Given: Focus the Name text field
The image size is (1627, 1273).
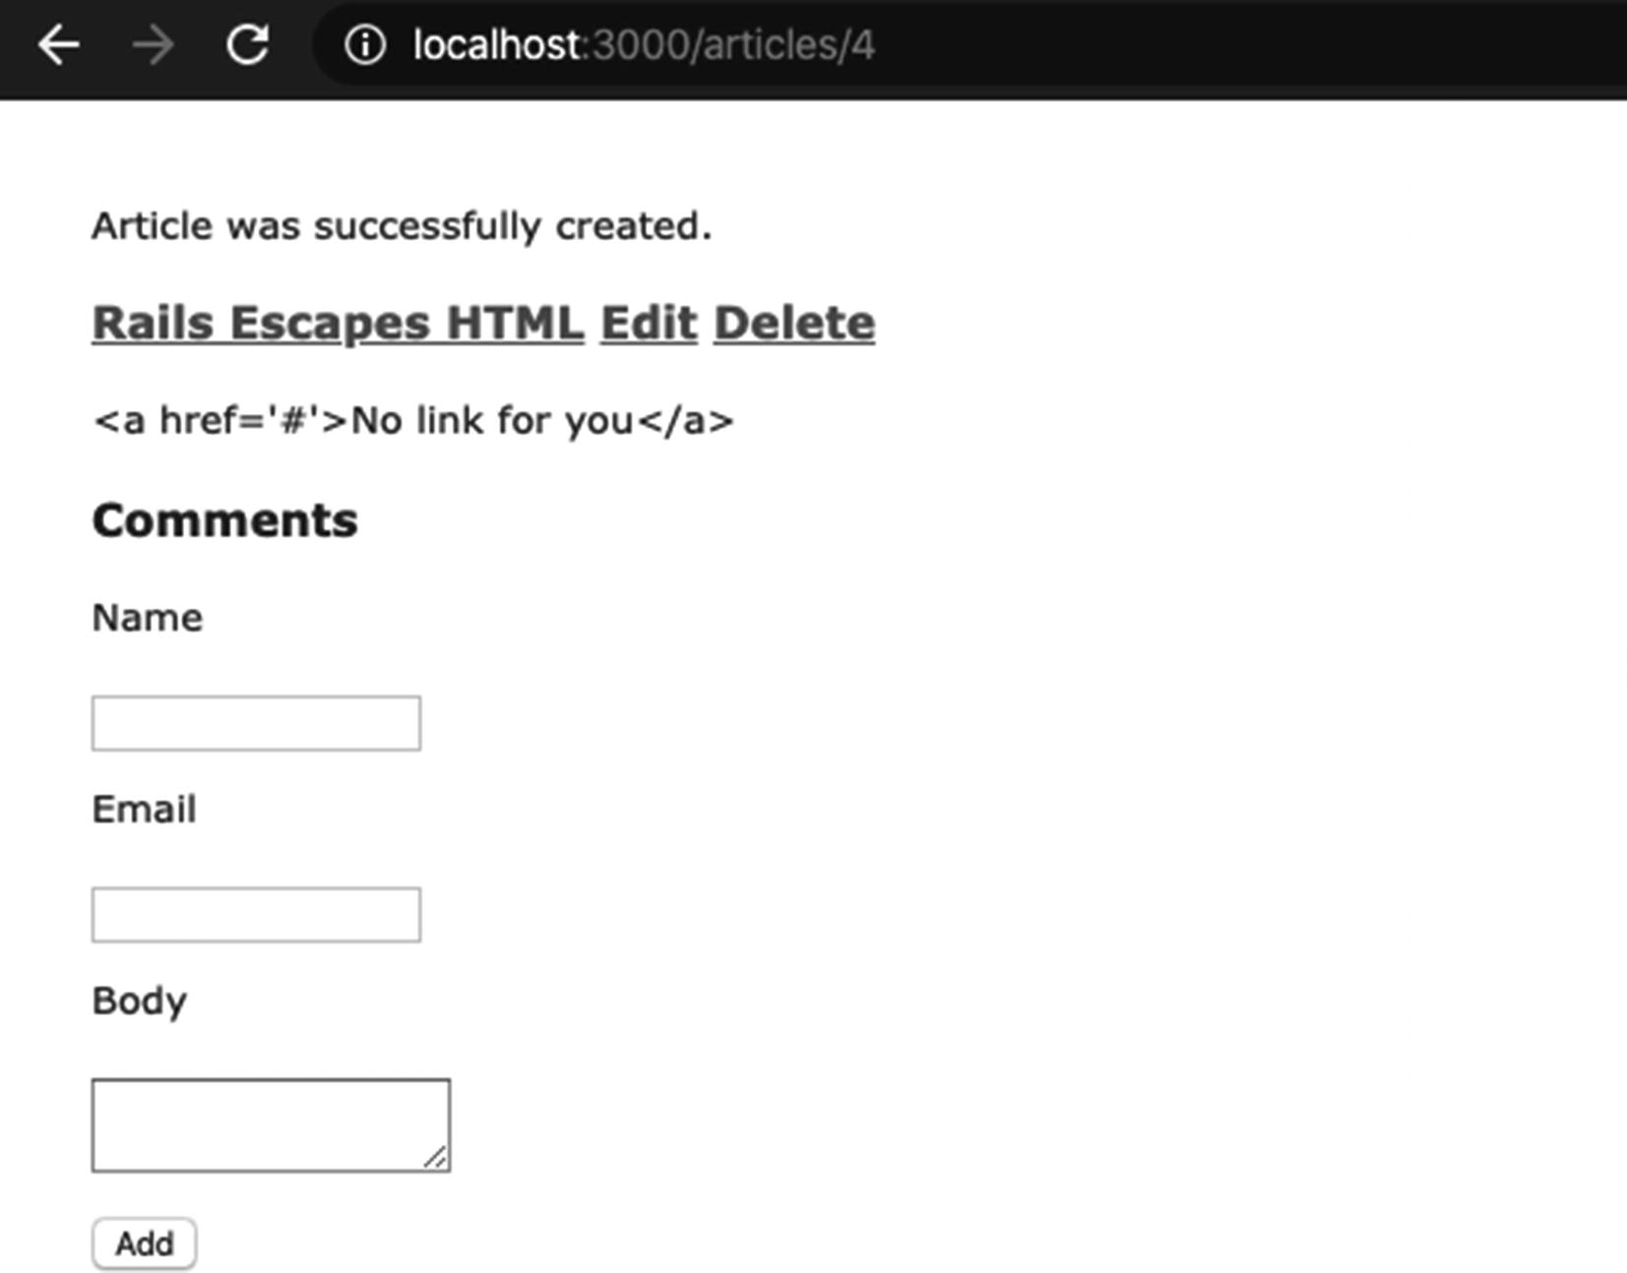Looking at the screenshot, I should coord(256,723).
